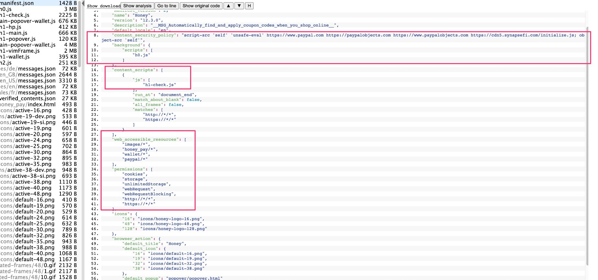Open animated frames 1.gif file
This screenshot has height=280, width=598.
(x=38, y=271)
